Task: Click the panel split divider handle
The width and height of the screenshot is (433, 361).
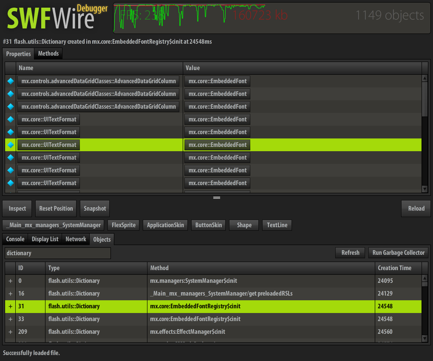Action: click(217, 197)
